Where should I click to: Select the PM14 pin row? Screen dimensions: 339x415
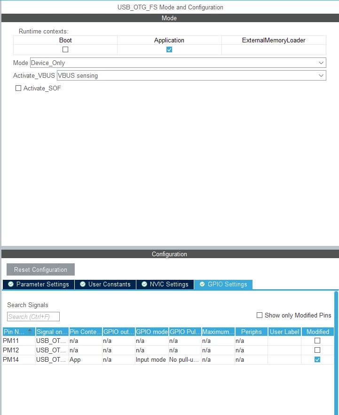168,359
